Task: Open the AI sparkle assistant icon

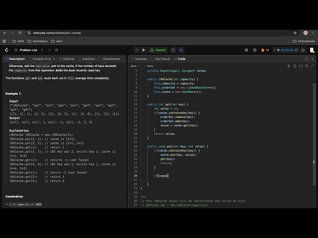Action: click(181, 50)
